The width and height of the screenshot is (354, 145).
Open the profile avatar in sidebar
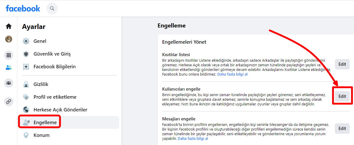(9, 39)
